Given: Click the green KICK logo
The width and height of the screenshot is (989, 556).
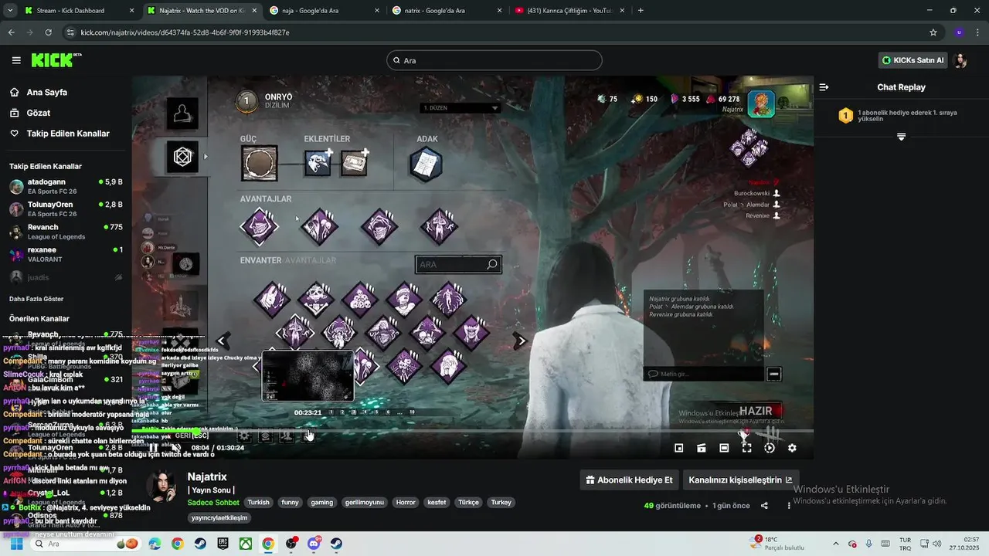Looking at the screenshot, I should coord(56,60).
